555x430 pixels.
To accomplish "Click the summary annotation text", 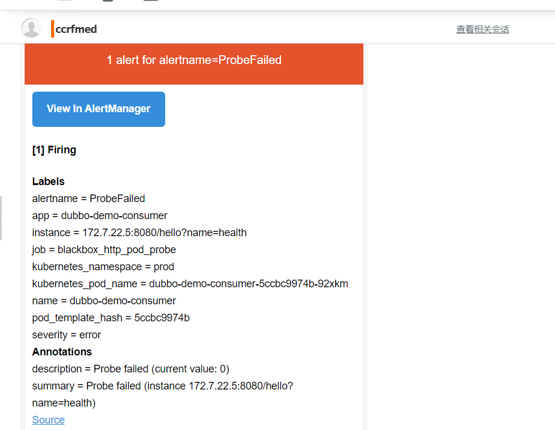I will tap(163, 394).
